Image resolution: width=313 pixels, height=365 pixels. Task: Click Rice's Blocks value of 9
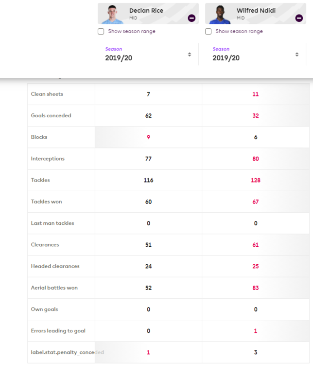[x=148, y=137]
